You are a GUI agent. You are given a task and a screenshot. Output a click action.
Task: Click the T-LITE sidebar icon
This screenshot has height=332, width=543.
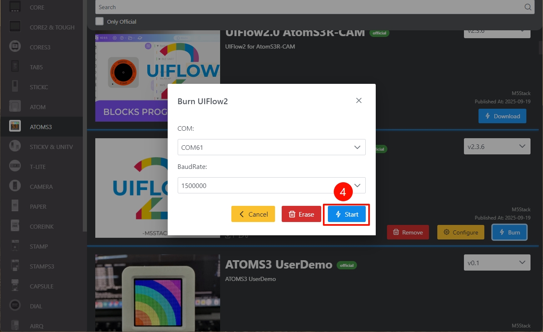point(15,166)
